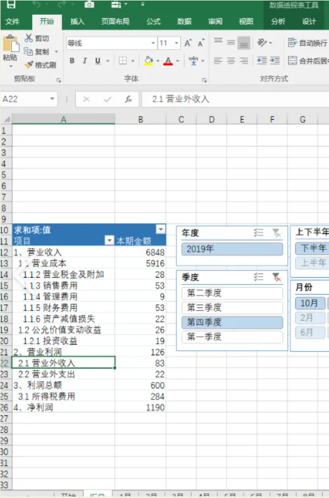
Task: Open the font size 11 dropdown
Action: click(x=177, y=43)
